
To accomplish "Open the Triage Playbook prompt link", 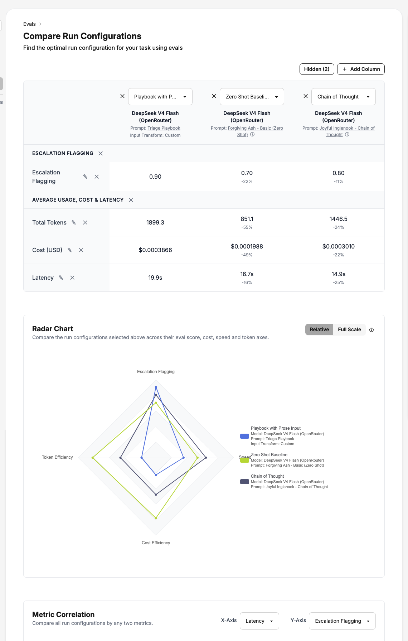I will (164, 128).
